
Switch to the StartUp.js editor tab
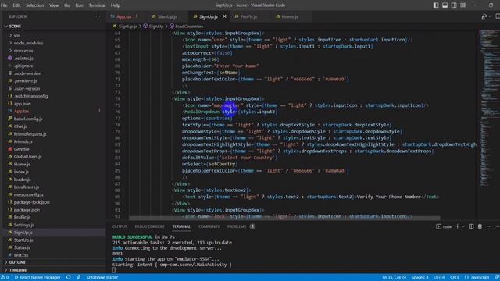pos(167,16)
